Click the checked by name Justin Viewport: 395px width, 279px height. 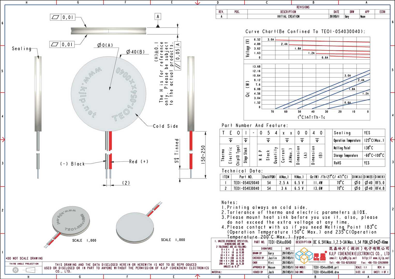click(272, 258)
